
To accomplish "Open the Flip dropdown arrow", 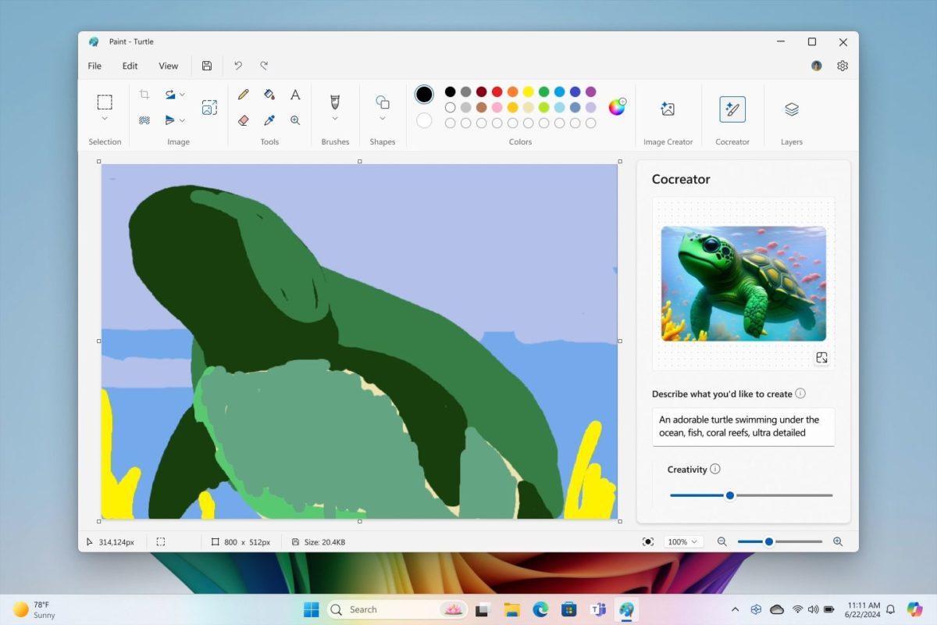I will click(183, 120).
